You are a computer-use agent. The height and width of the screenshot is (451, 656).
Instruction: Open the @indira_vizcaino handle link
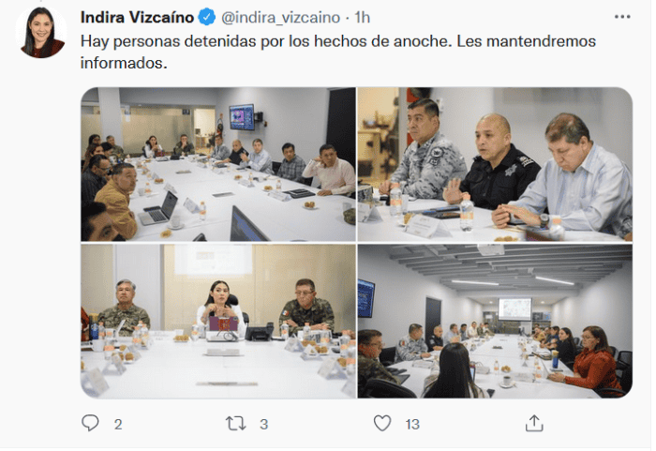click(280, 18)
